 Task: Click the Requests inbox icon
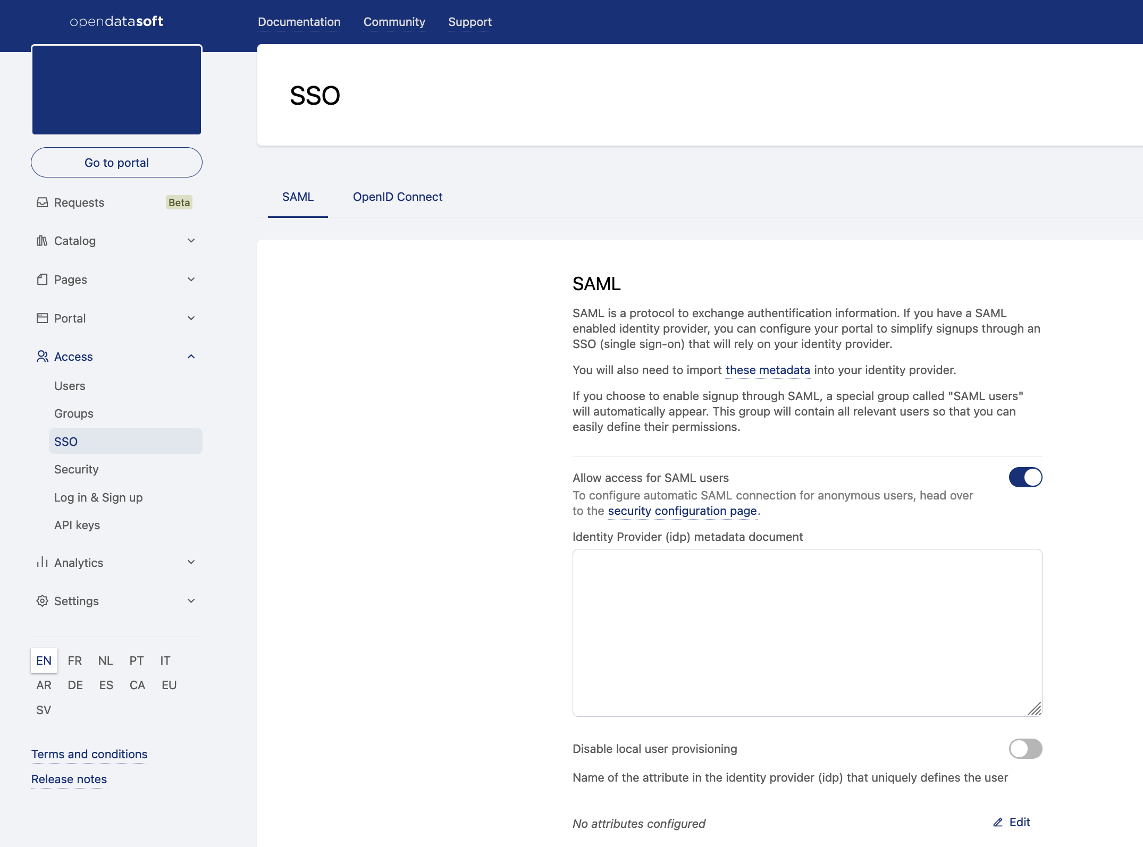pos(42,202)
